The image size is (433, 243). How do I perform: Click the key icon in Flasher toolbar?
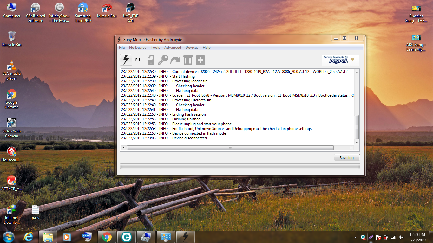point(163,60)
